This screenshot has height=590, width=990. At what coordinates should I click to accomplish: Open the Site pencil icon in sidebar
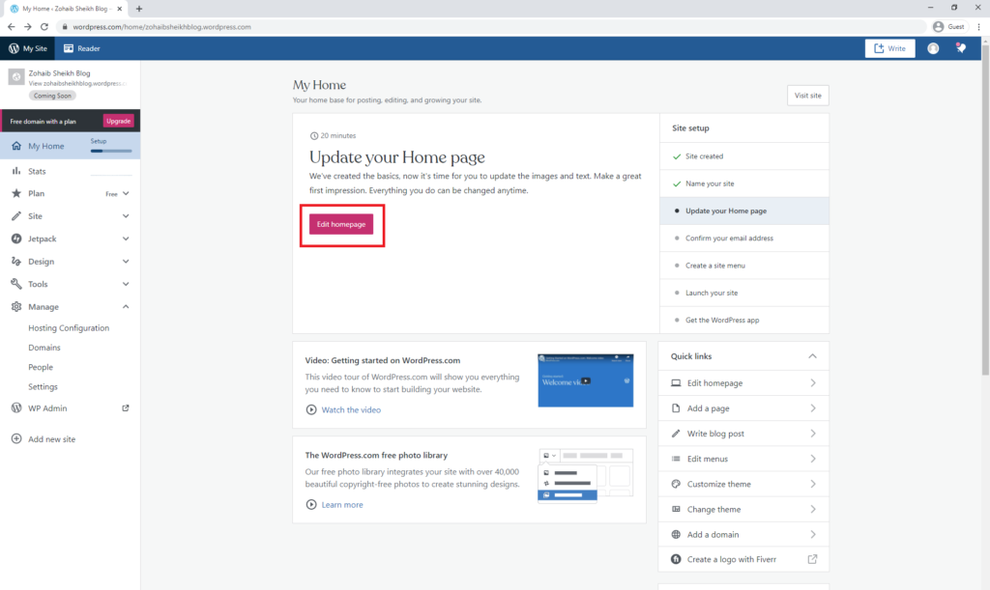[16, 216]
